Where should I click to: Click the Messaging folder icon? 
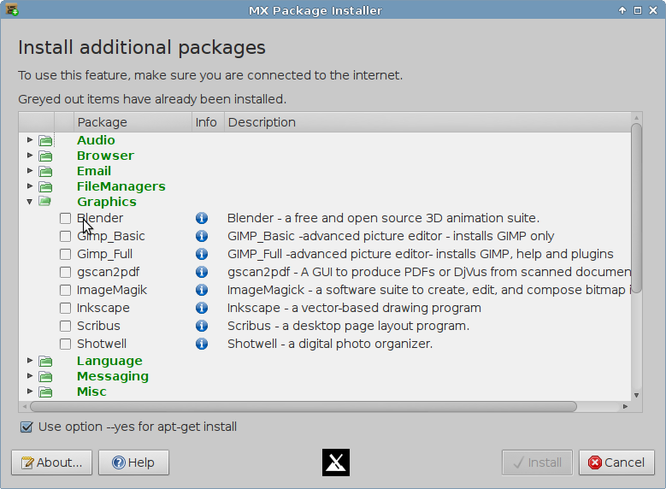45,376
